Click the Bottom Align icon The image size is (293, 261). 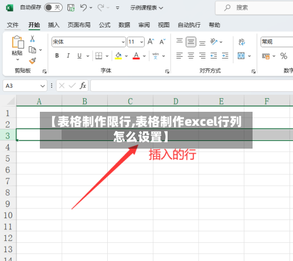[202, 43]
